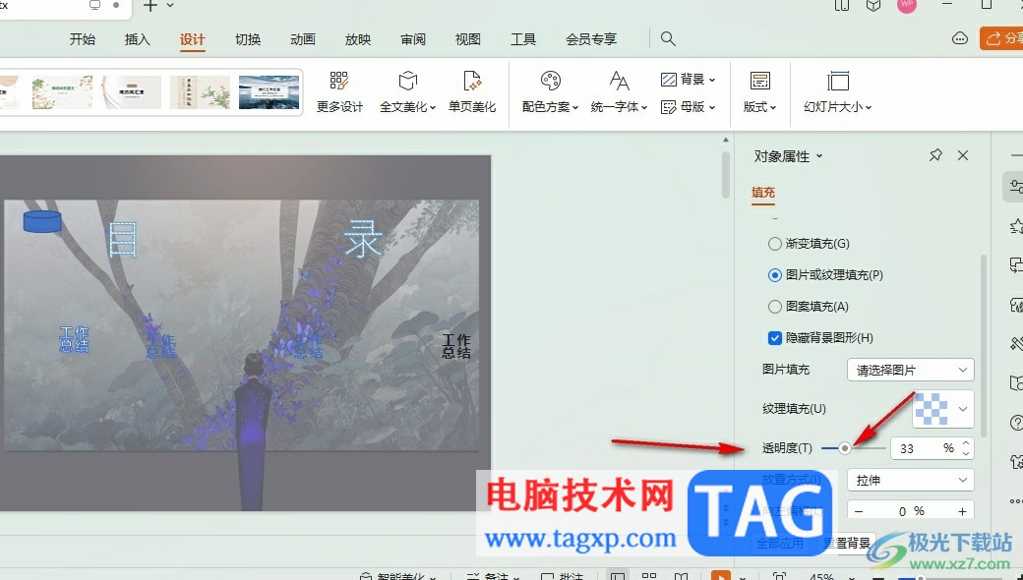Open the Color Scheme (配色方案) palette

click(550, 91)
